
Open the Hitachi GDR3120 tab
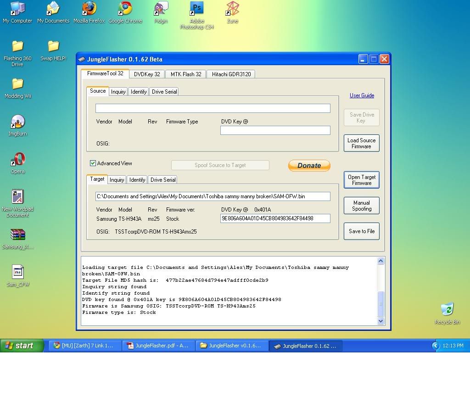tap(231, 74)
